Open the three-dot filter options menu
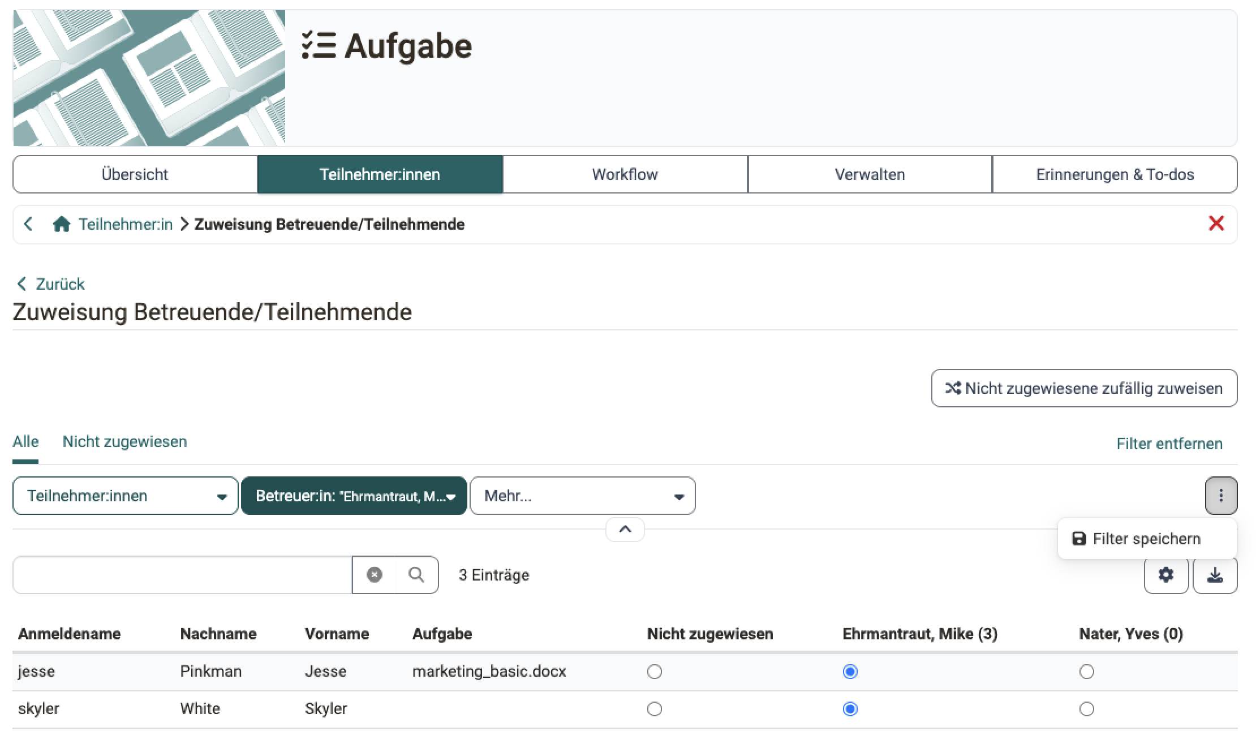The width and height of the screenshot is (1256, 731). (1221, 496)
